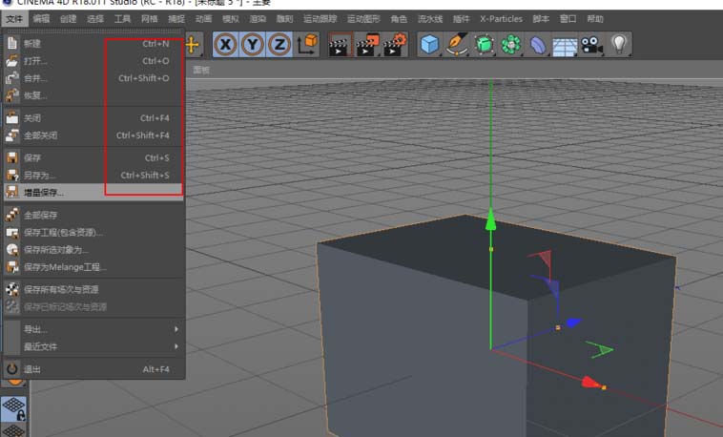This screenshot has width=723, height=437.
Task: Click the render view clapperboard icon
Action: (x=340, y=44)
